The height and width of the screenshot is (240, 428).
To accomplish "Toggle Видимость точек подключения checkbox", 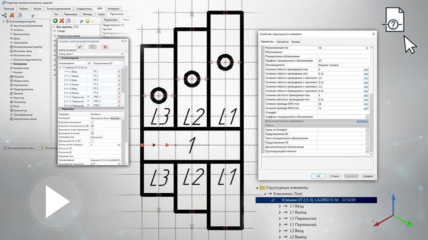I will point(92,130).
